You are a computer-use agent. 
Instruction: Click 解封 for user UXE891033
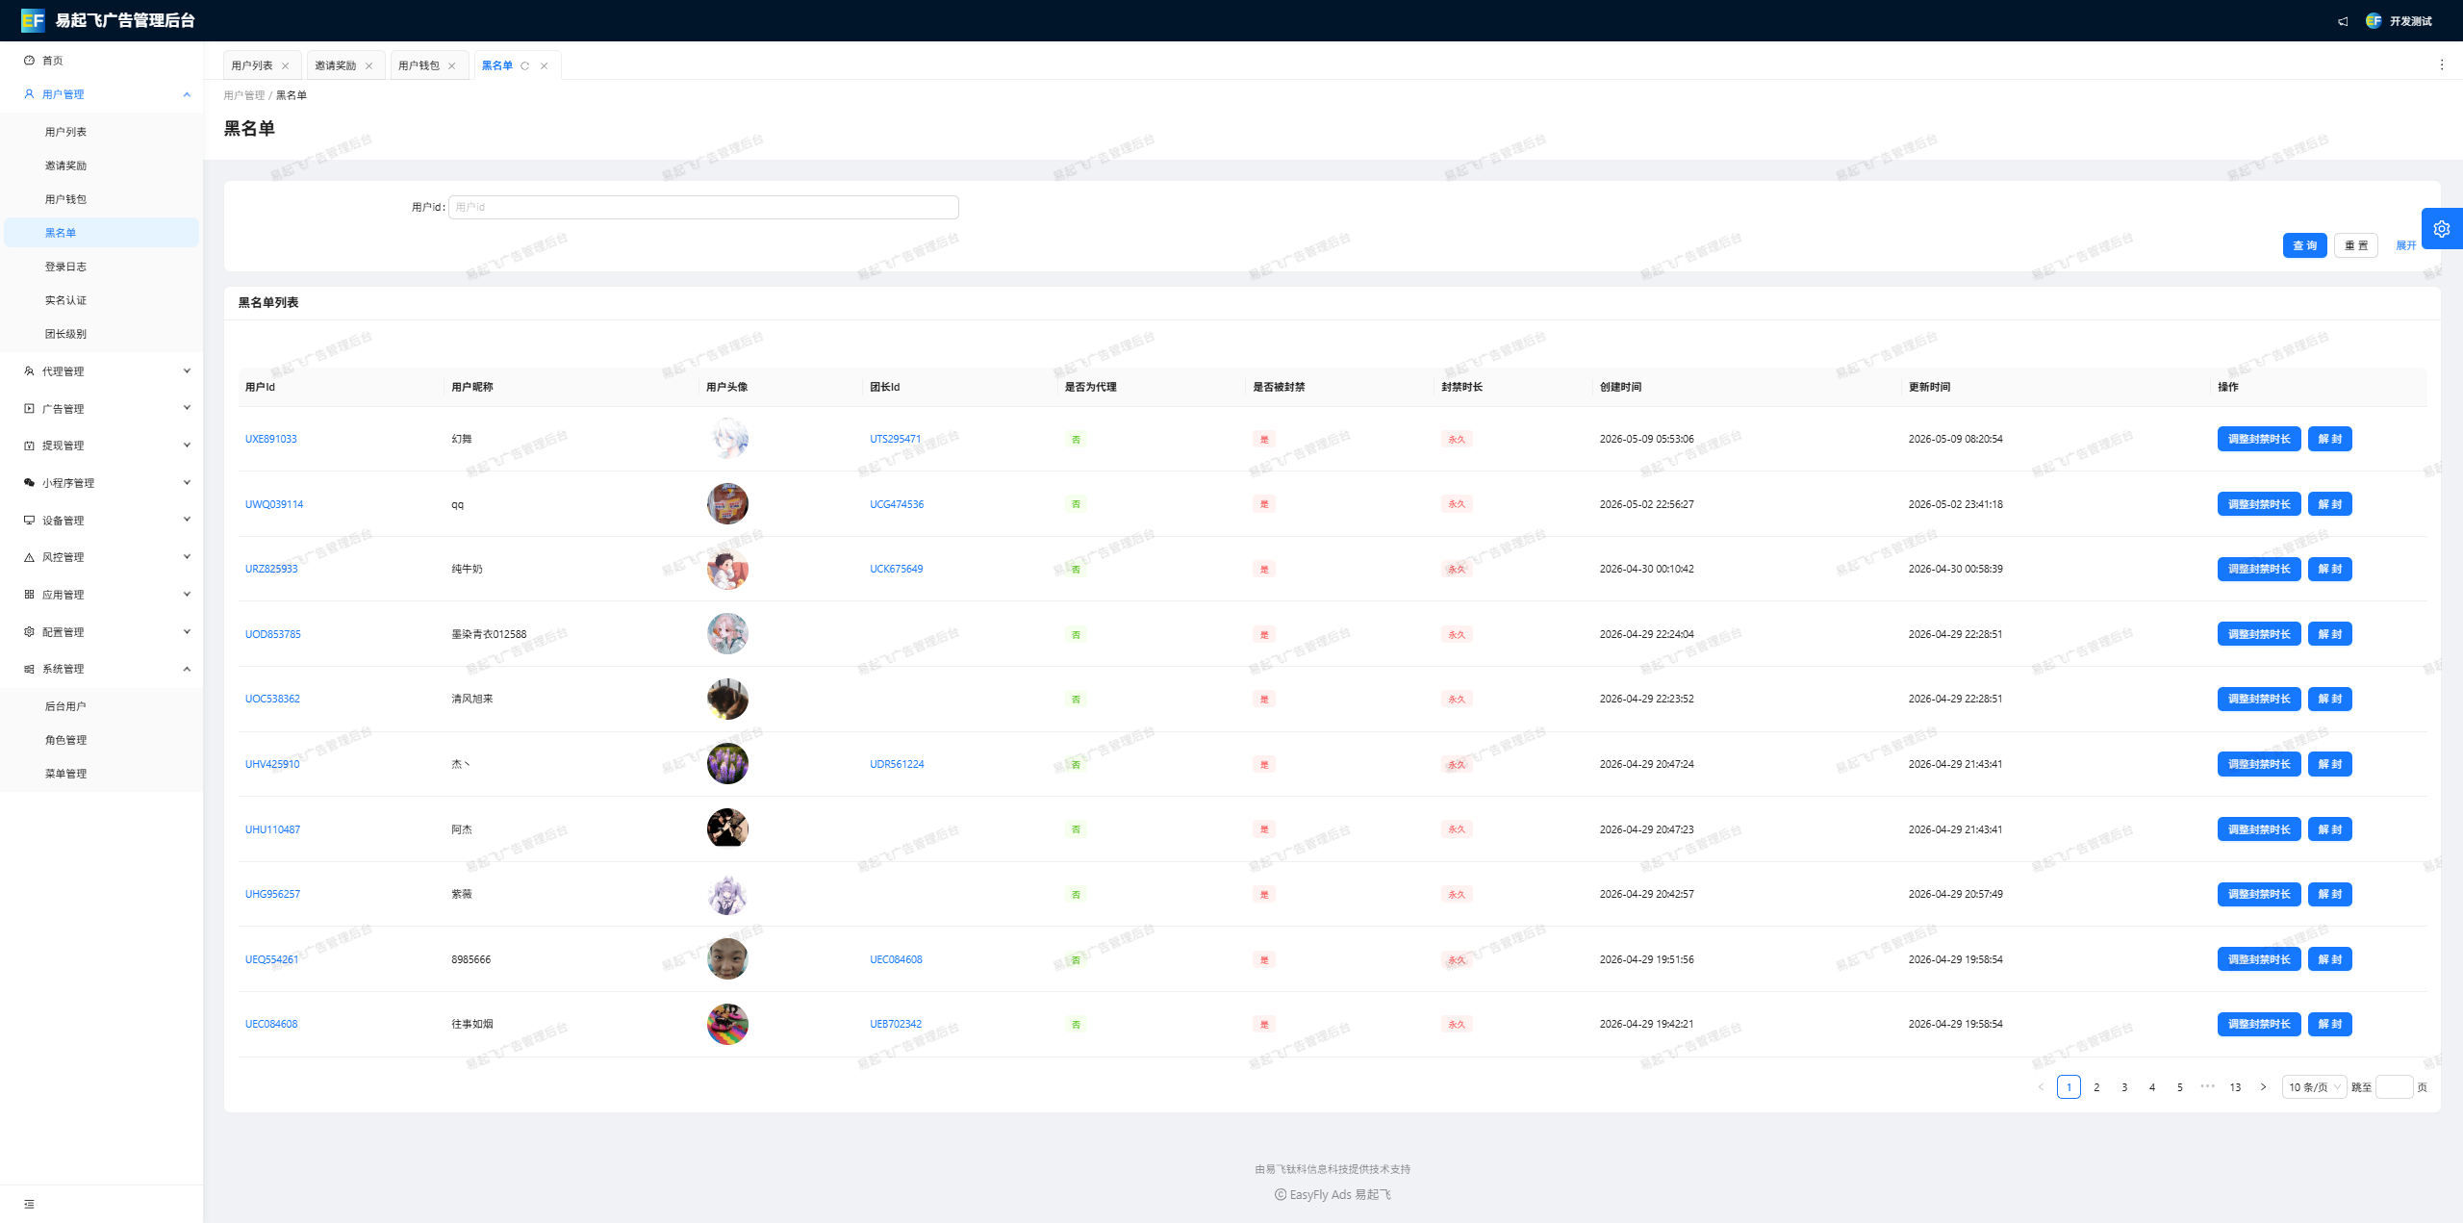coord(2329,439)
